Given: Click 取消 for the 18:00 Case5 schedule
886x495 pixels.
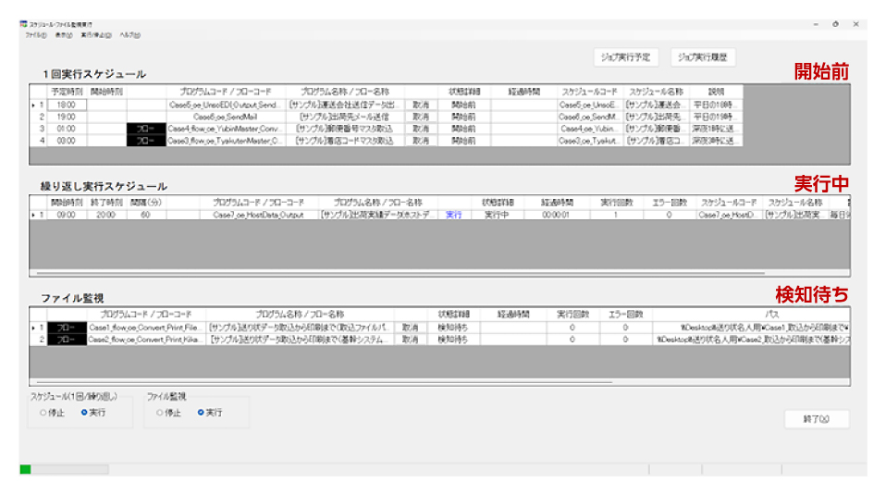Looking at the screenshot, I should 421,105.
